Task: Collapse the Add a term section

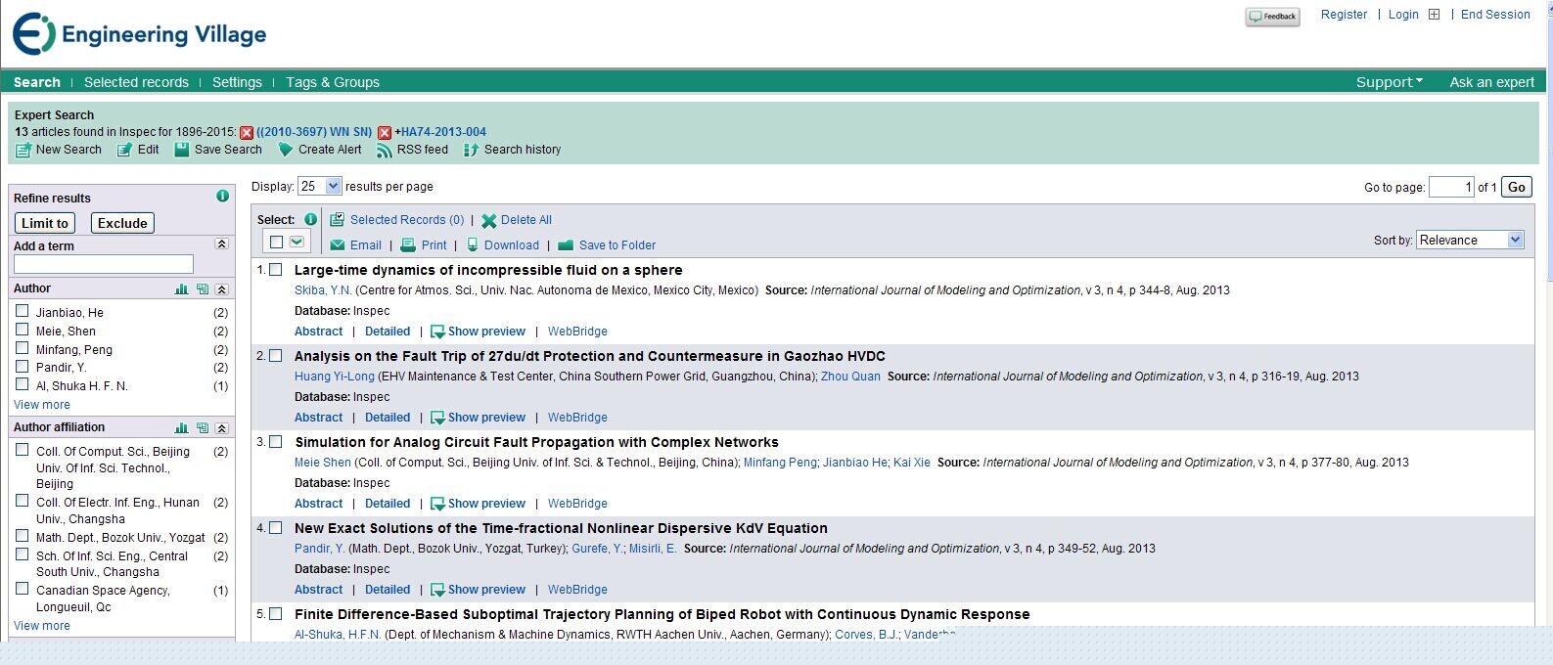Action: 221,244
